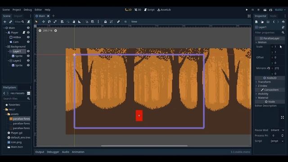Toggle visibility of Sprite under Layer2
This screenshot has height=162, width=288.
[x=28, y=65]
